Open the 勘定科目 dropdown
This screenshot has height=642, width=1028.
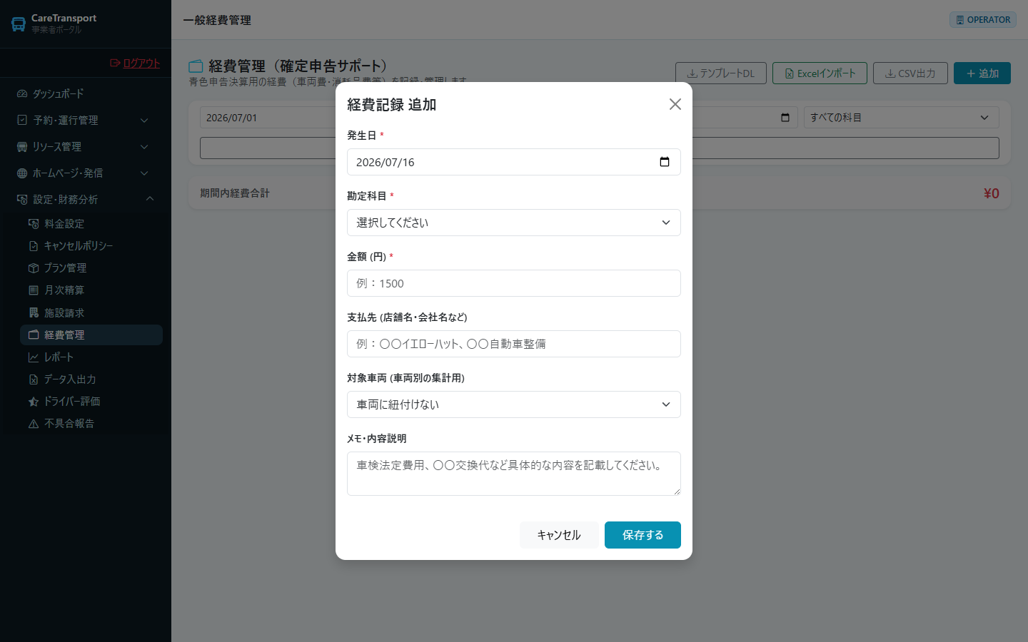tap(514, 223)
